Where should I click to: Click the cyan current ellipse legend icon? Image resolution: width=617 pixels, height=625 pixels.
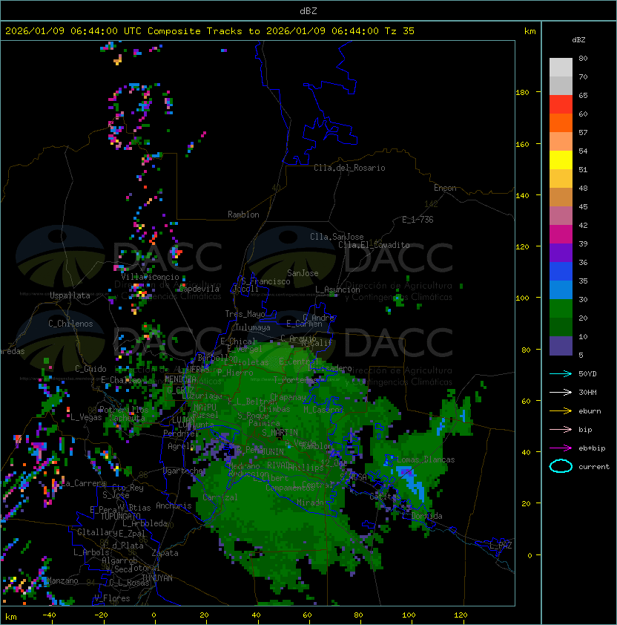[x=561, y=466]
